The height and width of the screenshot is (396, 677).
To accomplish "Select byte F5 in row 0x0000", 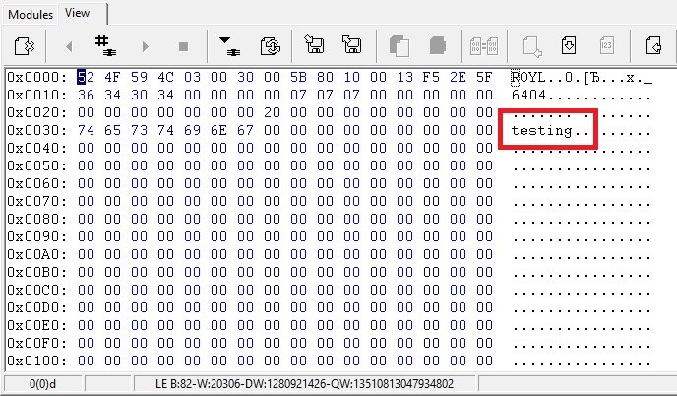I will click(431, 78).
